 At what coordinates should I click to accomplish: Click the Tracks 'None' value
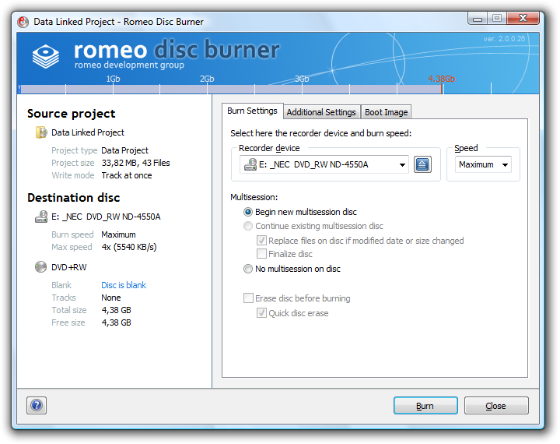coord(111,298)
